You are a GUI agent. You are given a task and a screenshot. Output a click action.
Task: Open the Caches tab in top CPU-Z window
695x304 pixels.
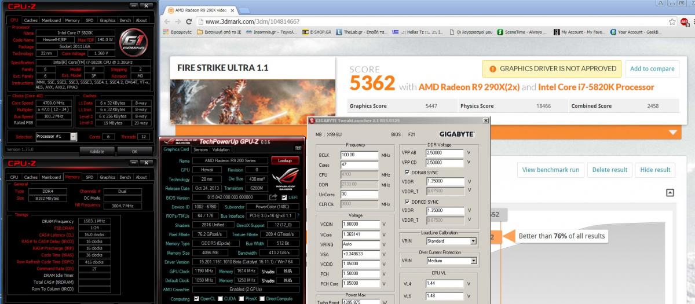pos(31,20)
